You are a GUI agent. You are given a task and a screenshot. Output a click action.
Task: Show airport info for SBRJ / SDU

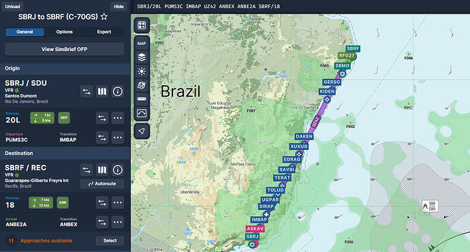pos(117,92)
